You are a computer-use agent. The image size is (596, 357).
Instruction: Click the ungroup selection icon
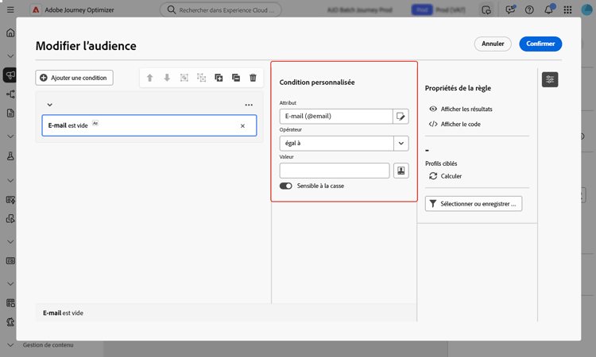(201, 78)
